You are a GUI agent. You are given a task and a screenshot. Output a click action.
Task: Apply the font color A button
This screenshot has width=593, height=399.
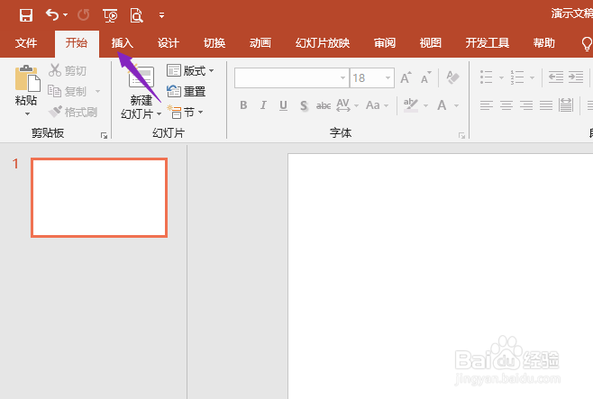point(442,105)
